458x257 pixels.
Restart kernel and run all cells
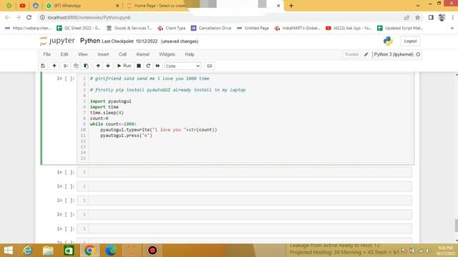click(157, 66)
